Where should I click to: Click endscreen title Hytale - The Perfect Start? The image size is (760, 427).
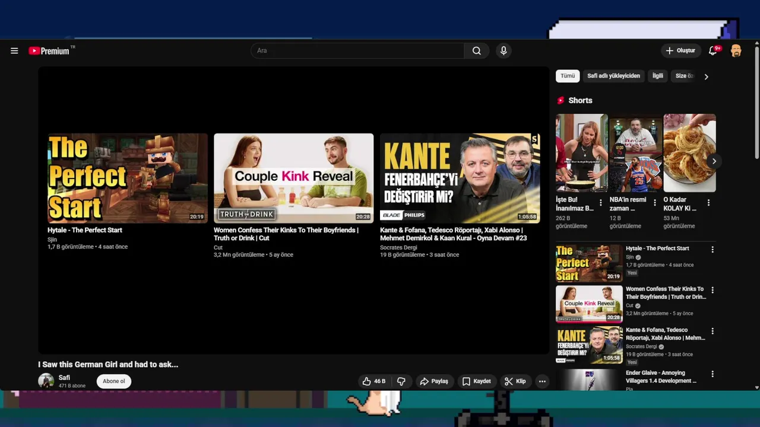(85, 230)
